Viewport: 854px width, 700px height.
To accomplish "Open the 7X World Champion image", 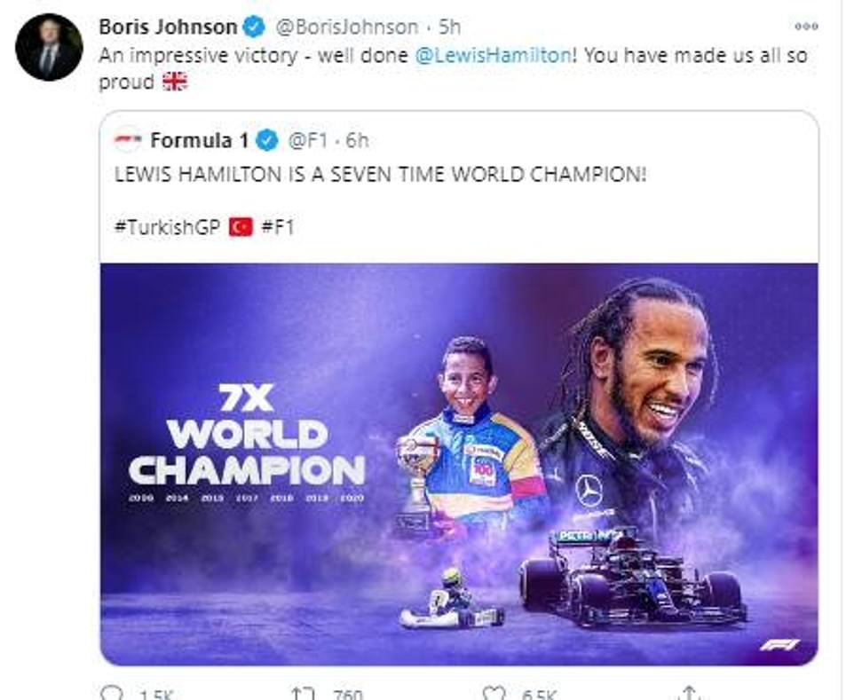I will (458, 463).
